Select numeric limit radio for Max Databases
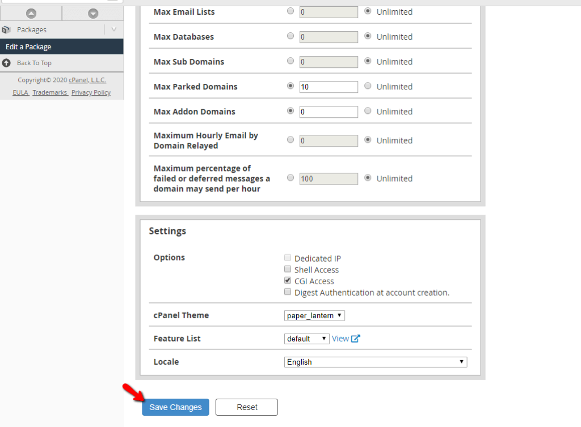The height and width of the screenshot is (427, 581). tap(290, 36)
